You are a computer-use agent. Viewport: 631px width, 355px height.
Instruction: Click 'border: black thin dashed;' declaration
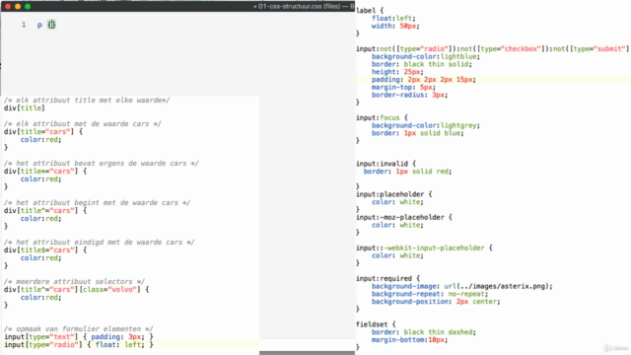(x=424, y=331)
